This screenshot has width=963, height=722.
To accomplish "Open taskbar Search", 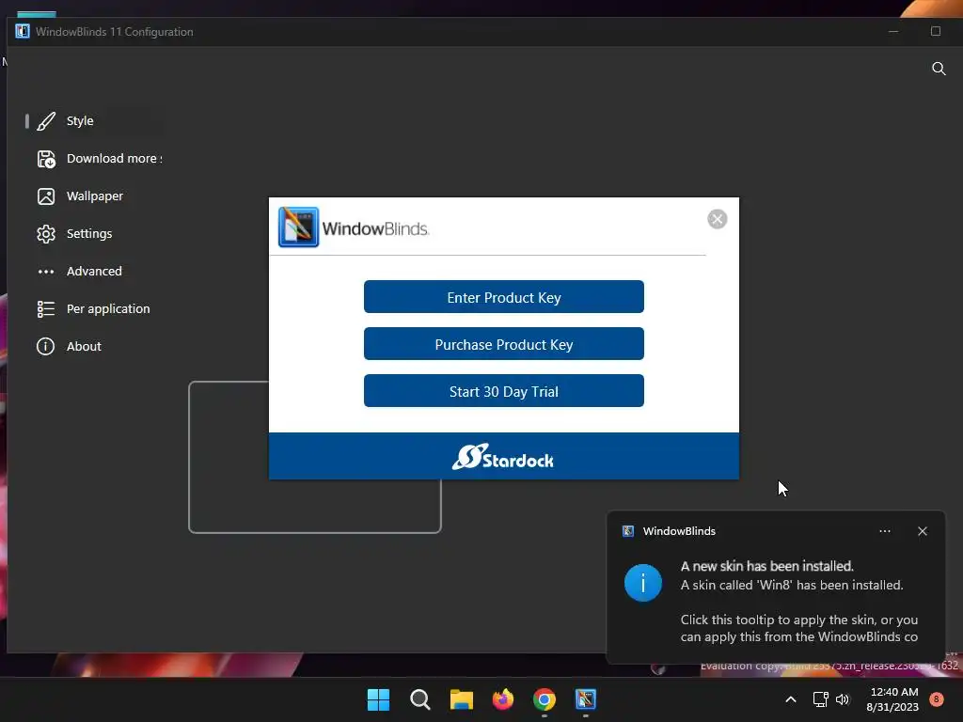I will pos(420,699).
